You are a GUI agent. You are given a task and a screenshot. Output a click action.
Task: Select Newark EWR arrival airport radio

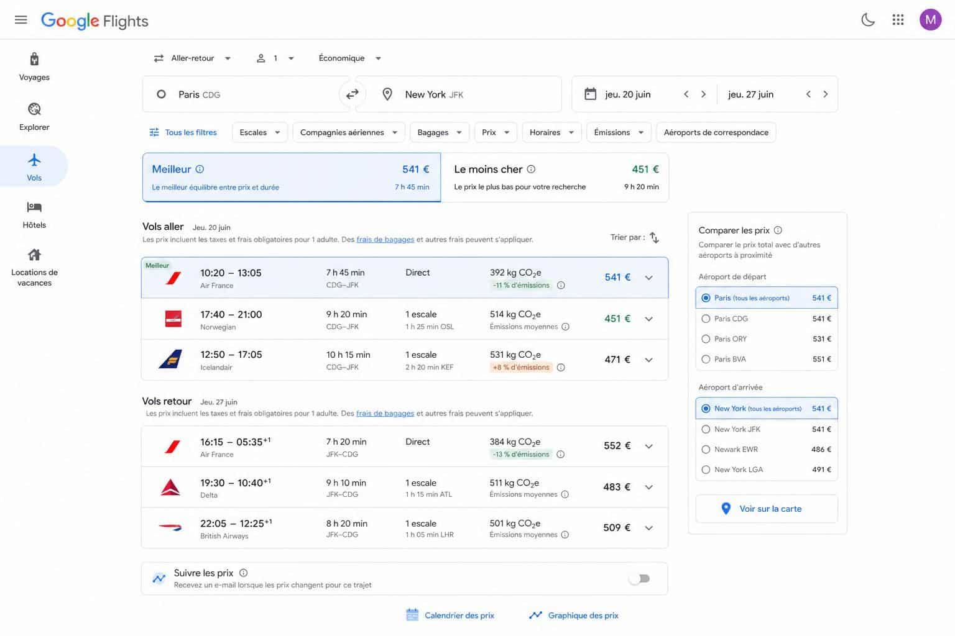[706, 450]
